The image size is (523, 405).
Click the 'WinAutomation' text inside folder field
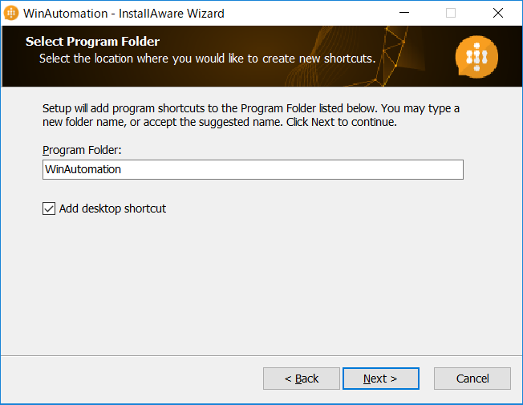83,169
